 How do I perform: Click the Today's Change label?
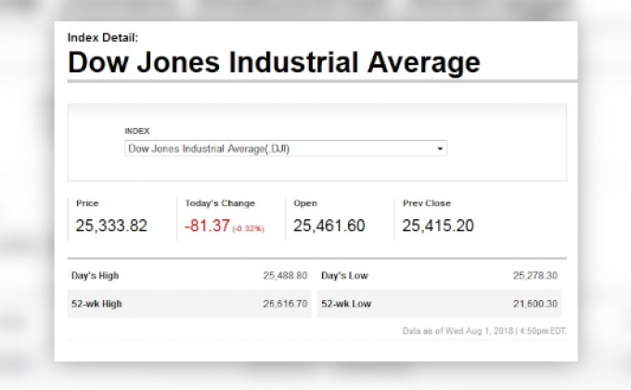coord(220,203)
